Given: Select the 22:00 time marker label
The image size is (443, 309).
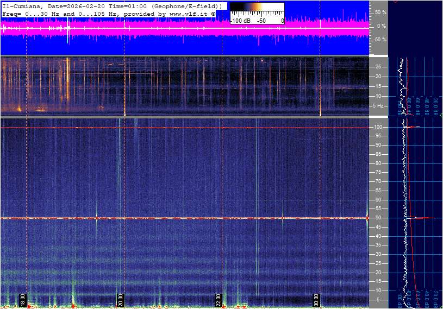Looking at the screenshot, I should point(218,300).
